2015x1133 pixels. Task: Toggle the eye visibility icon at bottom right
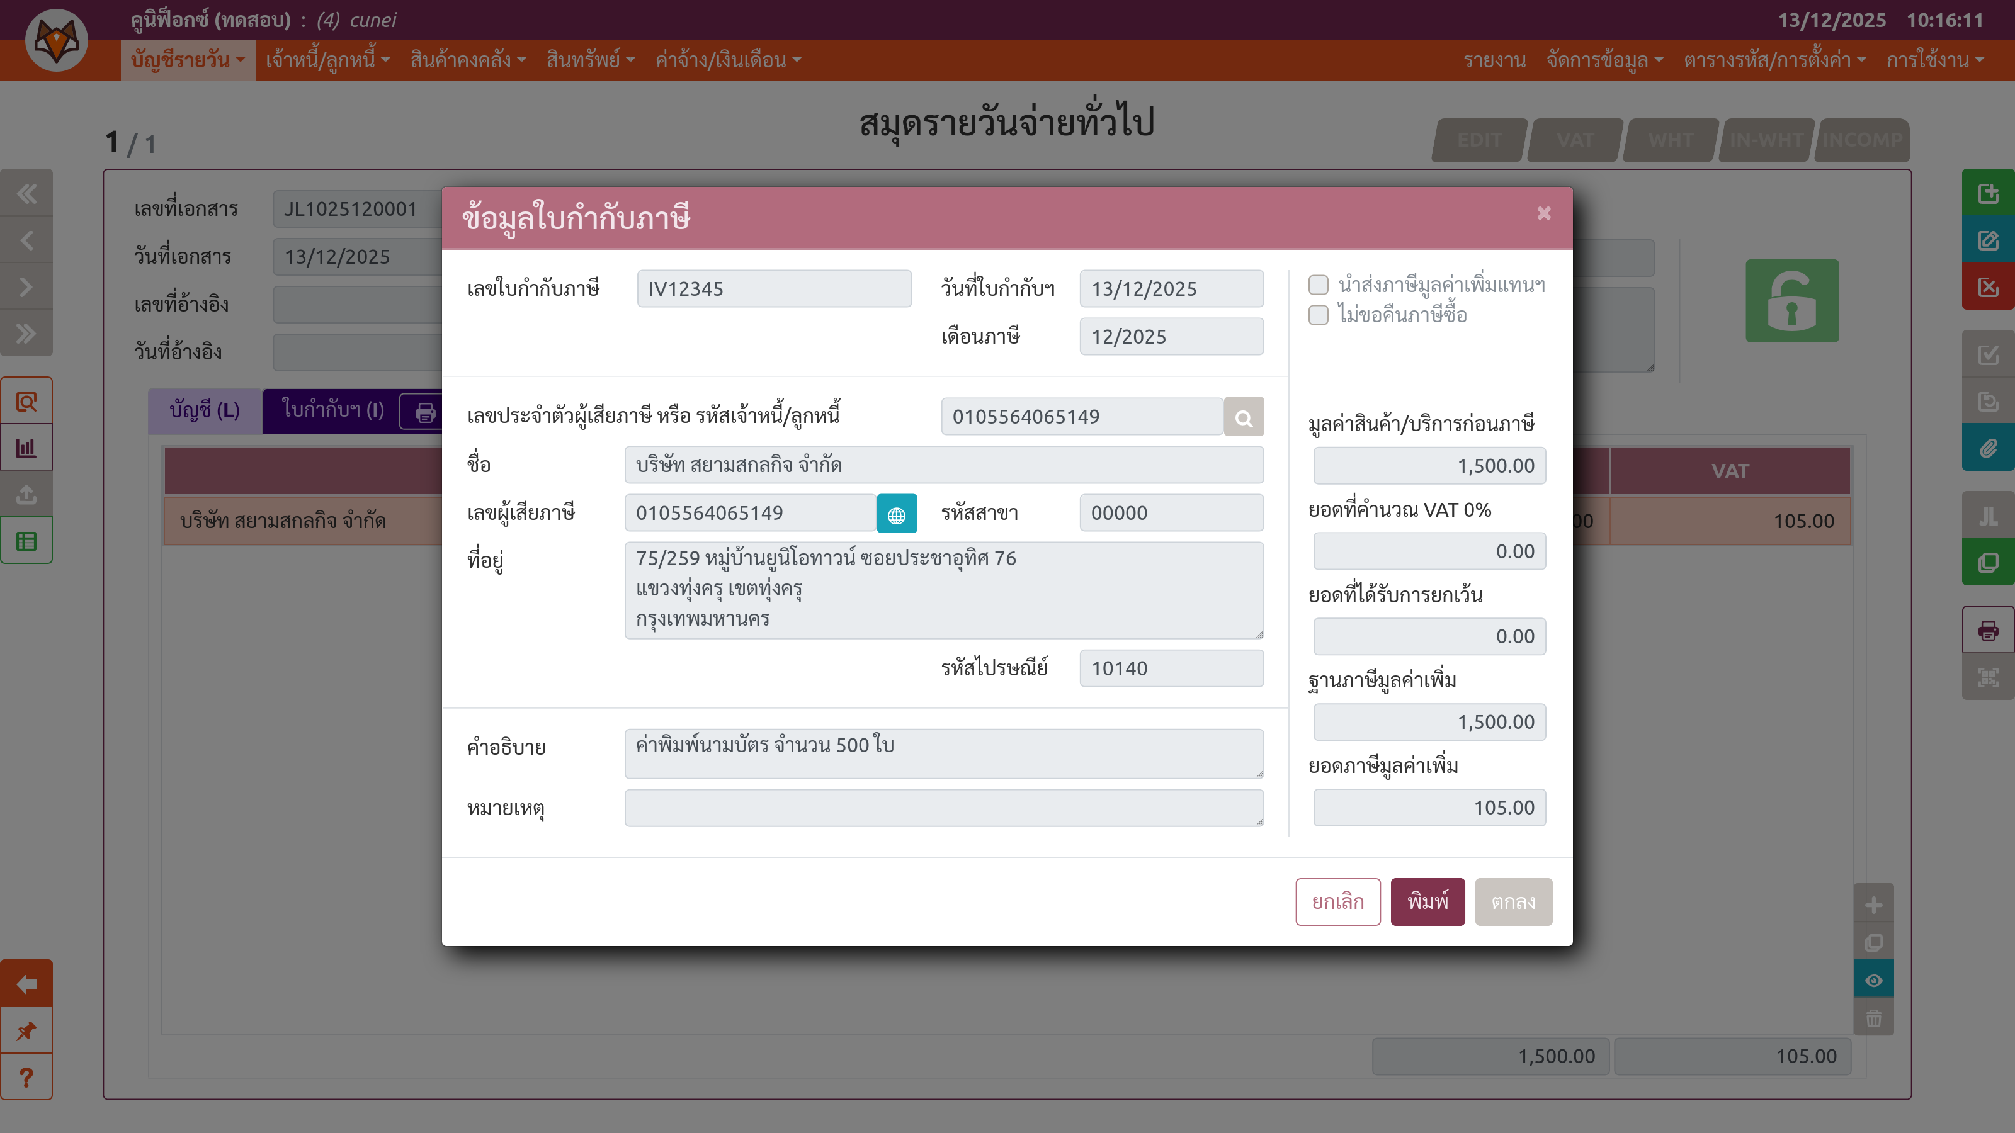tap(1873, 981)
